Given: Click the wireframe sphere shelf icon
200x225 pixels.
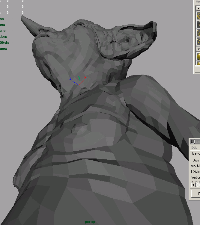Looking at the screenshot, I should pos(199,15).
